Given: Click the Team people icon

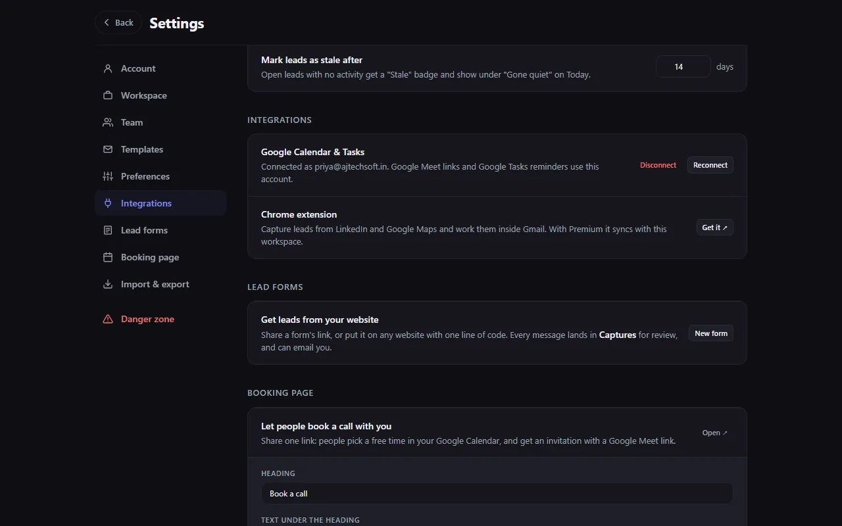Looking at the screenshot, I should coord(108,122).
